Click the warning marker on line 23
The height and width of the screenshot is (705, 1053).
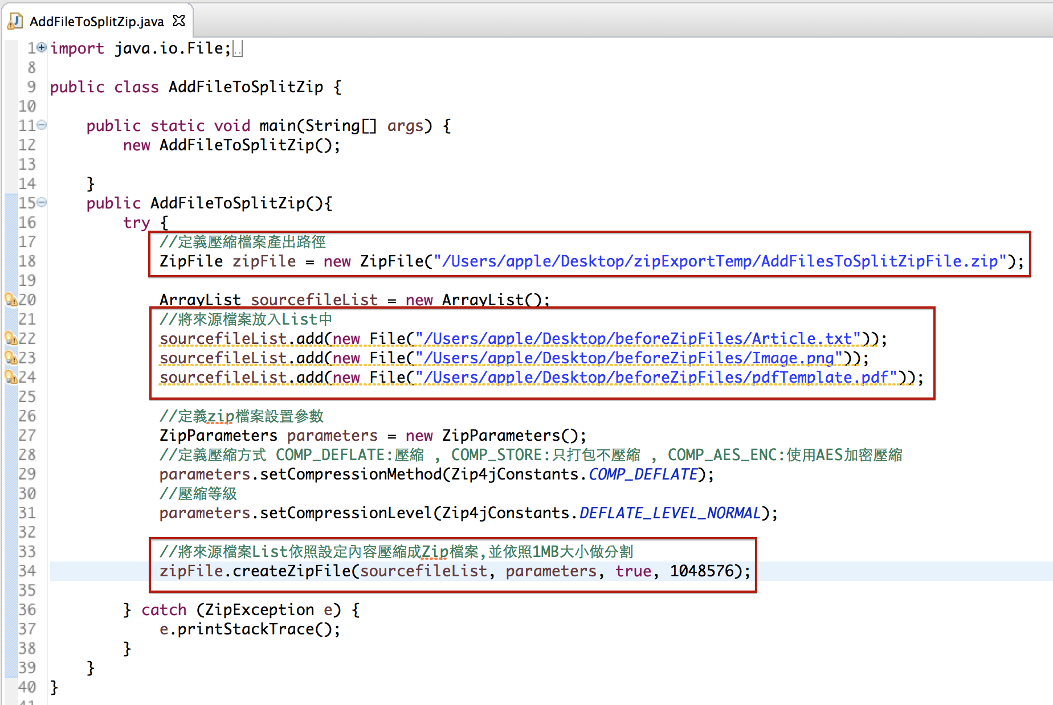click(10, 358)
